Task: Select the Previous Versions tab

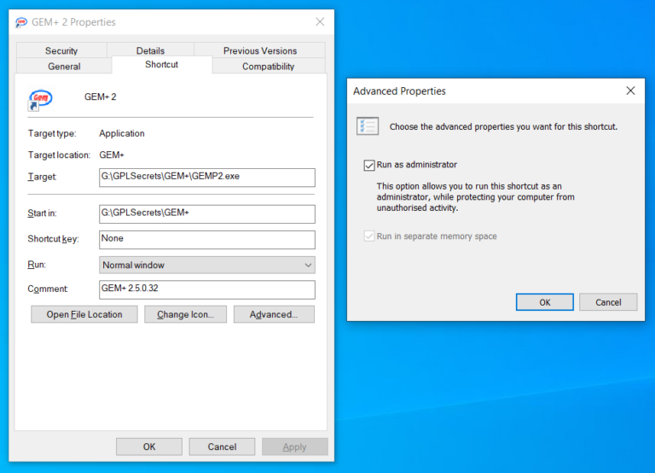Action: pyautogui.click(x=260, y=51)
